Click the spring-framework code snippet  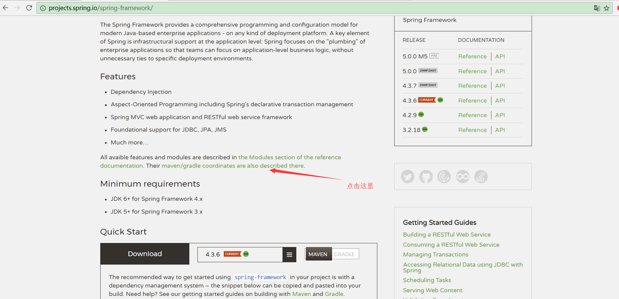[x=260, y=277]
